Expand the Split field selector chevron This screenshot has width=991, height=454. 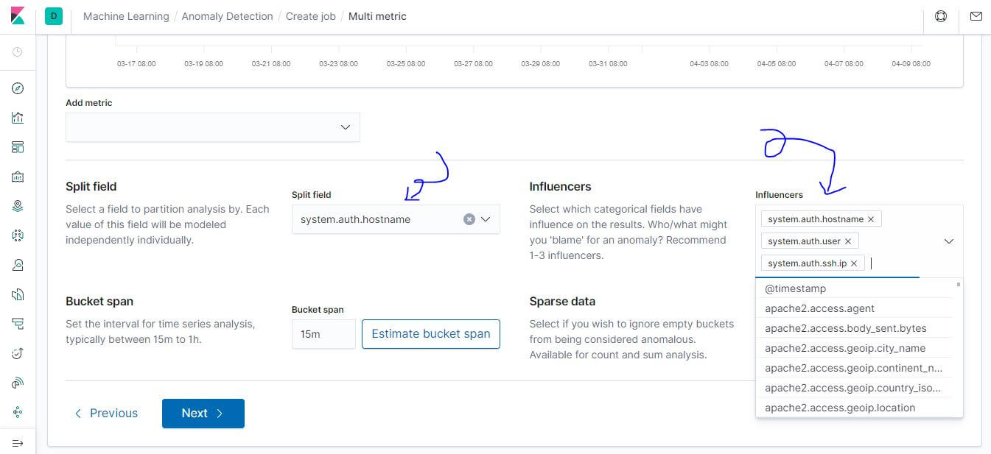pyautogui.click(x=486, y=219)
